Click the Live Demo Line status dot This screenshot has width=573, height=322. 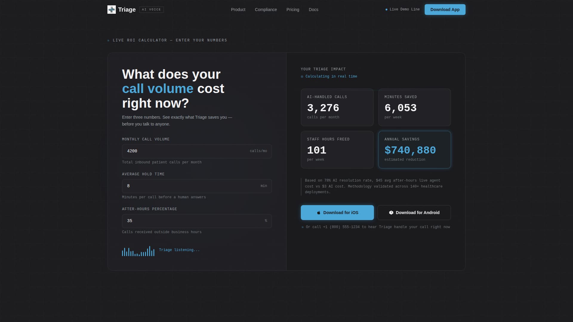click(x=386, y=10)
